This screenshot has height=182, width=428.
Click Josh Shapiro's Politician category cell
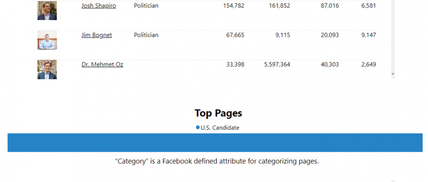[x=146, y=6]
